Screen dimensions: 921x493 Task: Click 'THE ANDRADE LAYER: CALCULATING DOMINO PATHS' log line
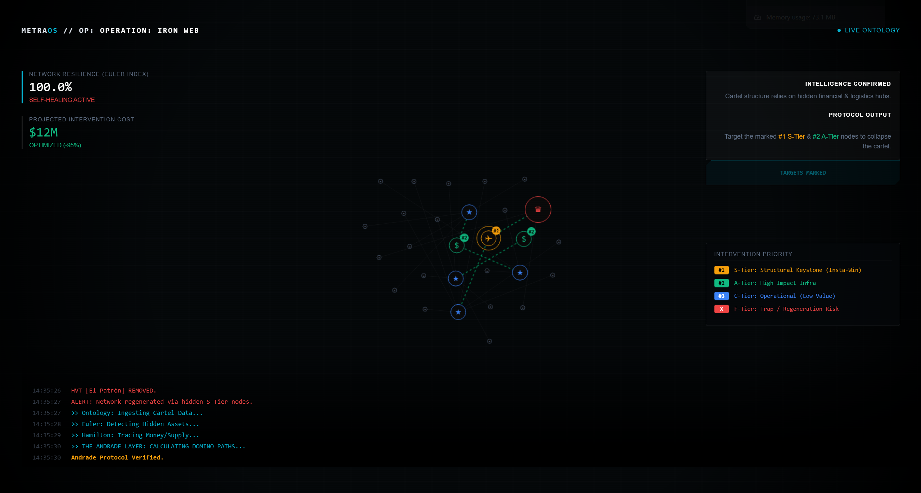coord(158,446)
